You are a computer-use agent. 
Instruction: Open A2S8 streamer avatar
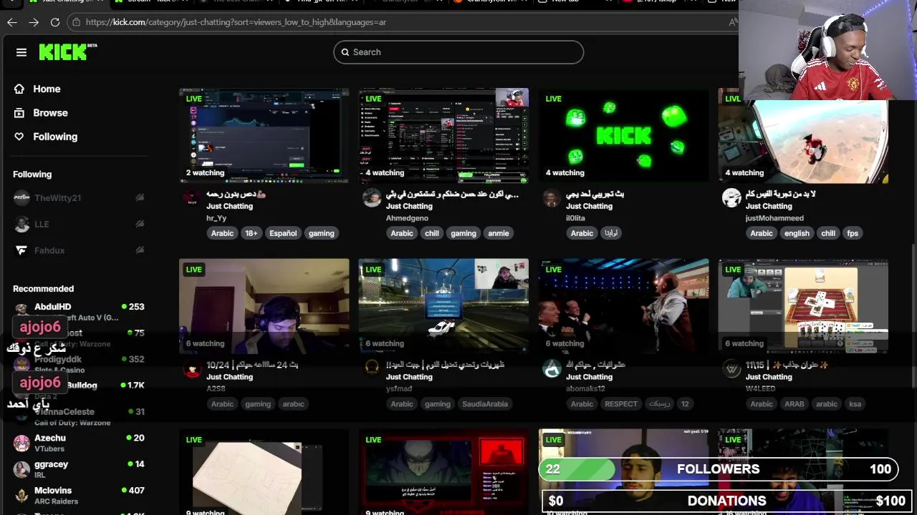192,368
